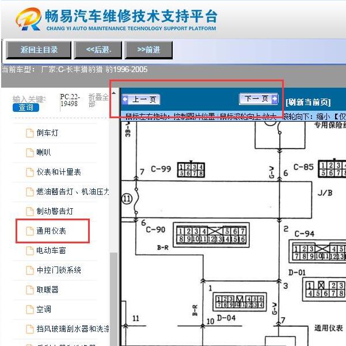Image resolution: width=346 pixels, height=346 pixels.
Task: Click C-85 connector label in diagram
Action: (303, 167)
